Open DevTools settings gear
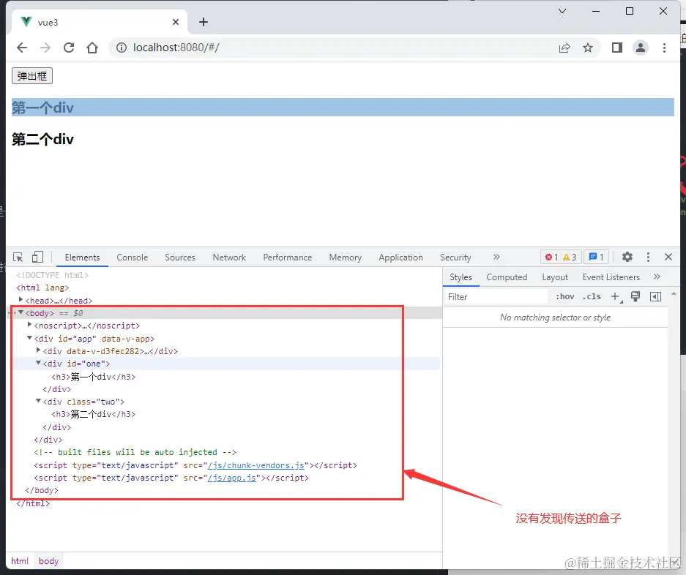 (x=627, y=257)
